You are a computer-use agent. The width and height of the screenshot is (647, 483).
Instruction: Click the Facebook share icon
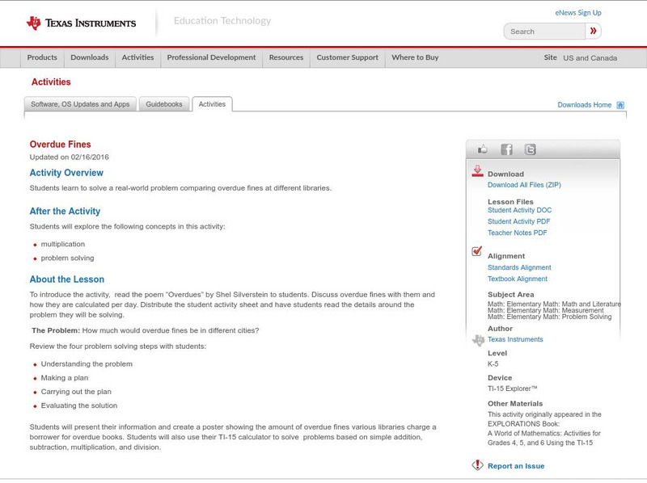click(x=506, y=149)
